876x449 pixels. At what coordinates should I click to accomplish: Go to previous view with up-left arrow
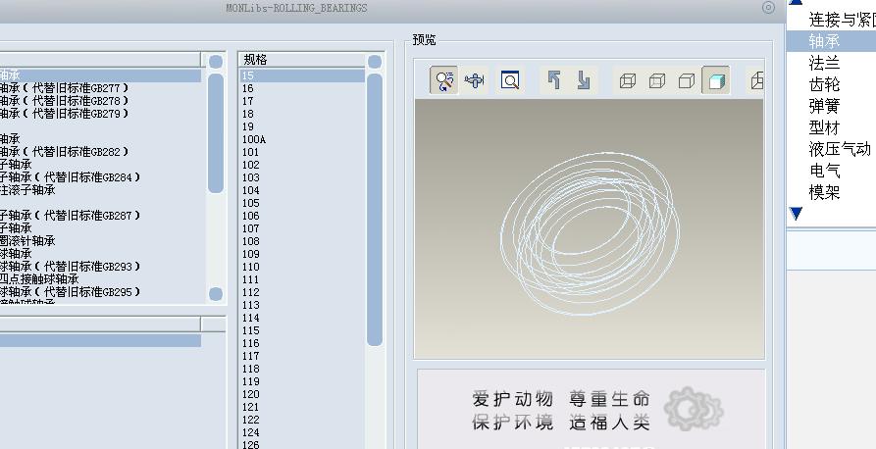coord(553,80)
